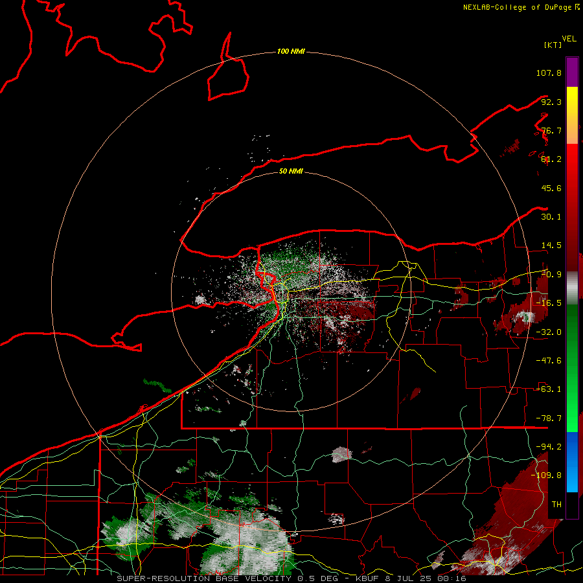Select the 92.3 scale value
The height and width of the screenshot is (583, 583).
551,102
